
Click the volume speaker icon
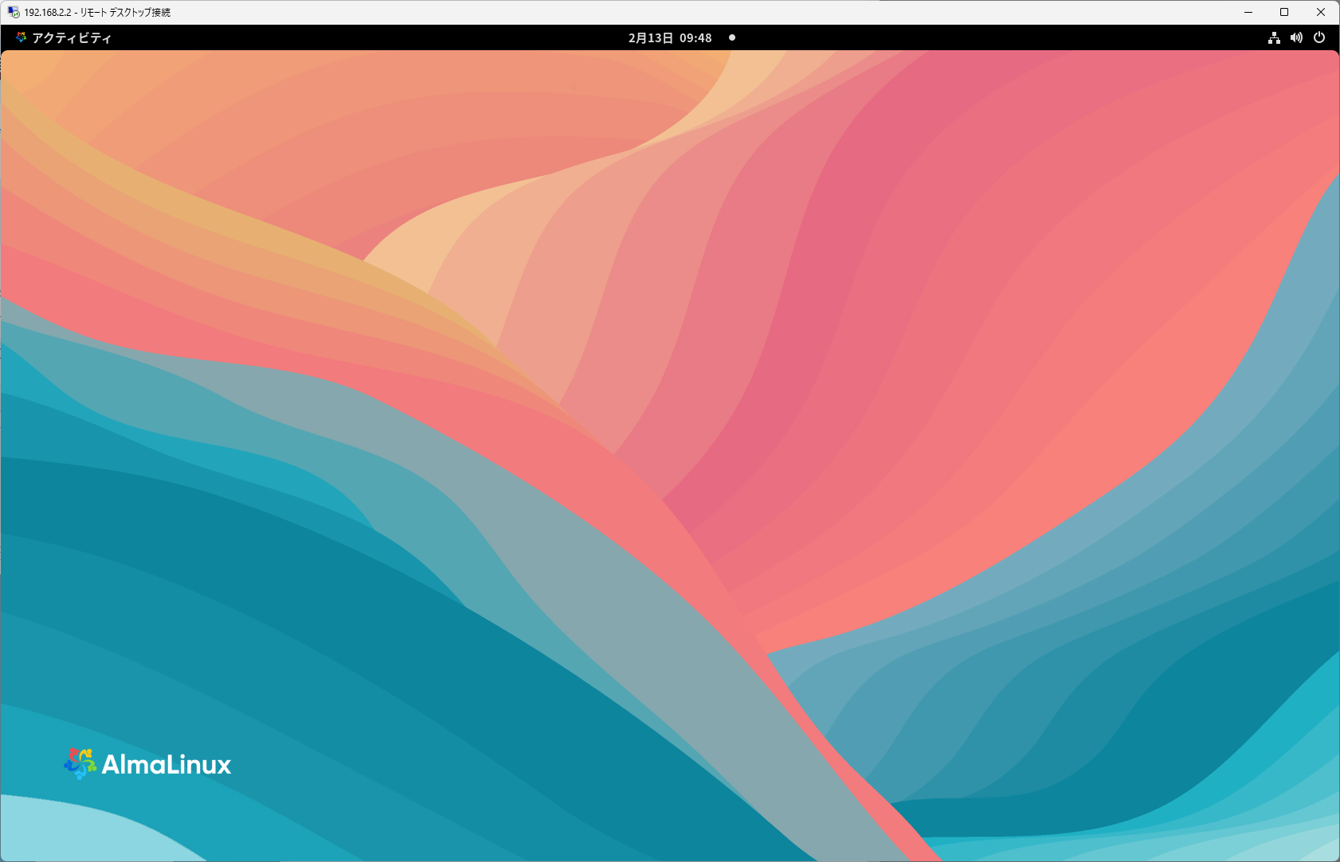point(1296,37)
